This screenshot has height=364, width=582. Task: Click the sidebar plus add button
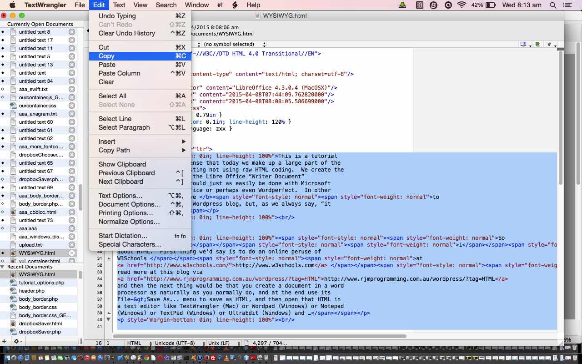click(4, 341)
